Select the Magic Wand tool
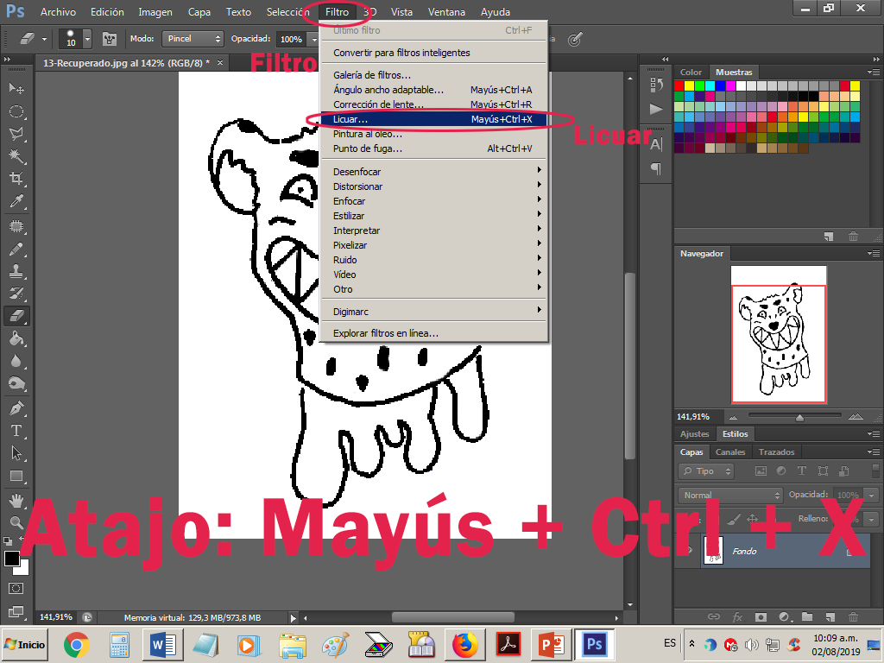Screen dimensions: 884x663 tap(16, 156)
